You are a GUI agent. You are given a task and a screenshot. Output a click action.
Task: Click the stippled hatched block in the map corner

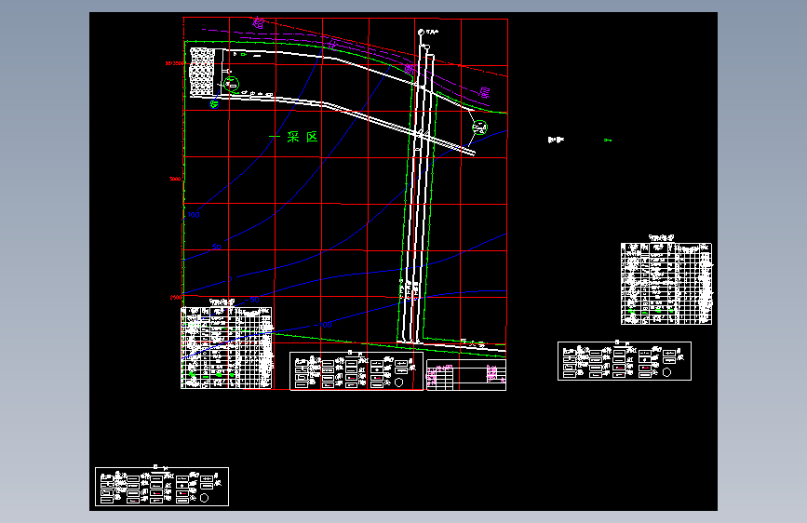click(x=202, y=72)
